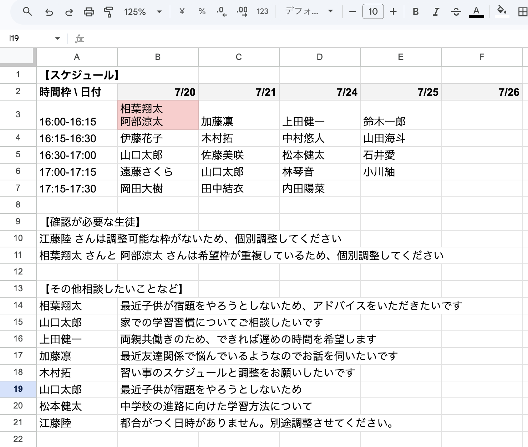The image size is (528, 447).
Task: Click the cell 小川紬
Action: [x=401, y=172]
